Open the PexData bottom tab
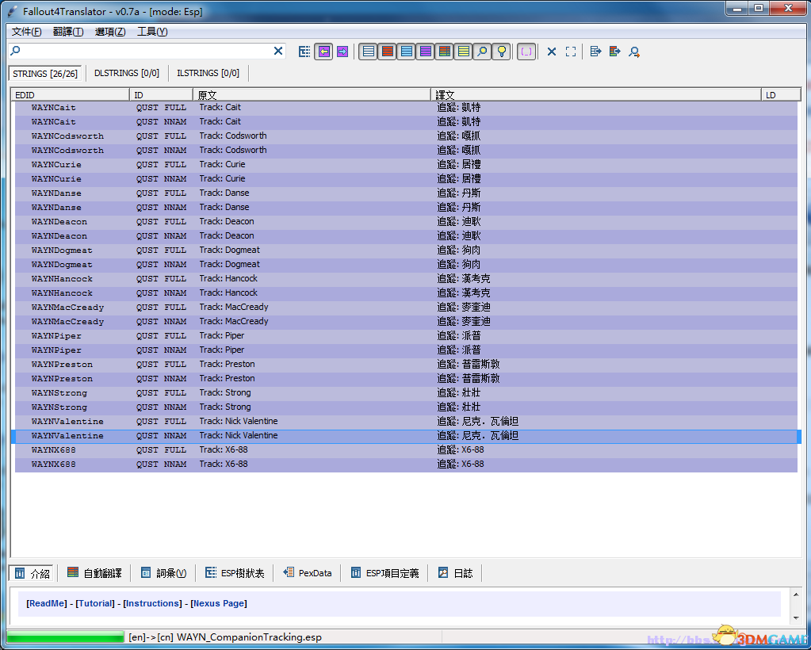 [308, 573]
